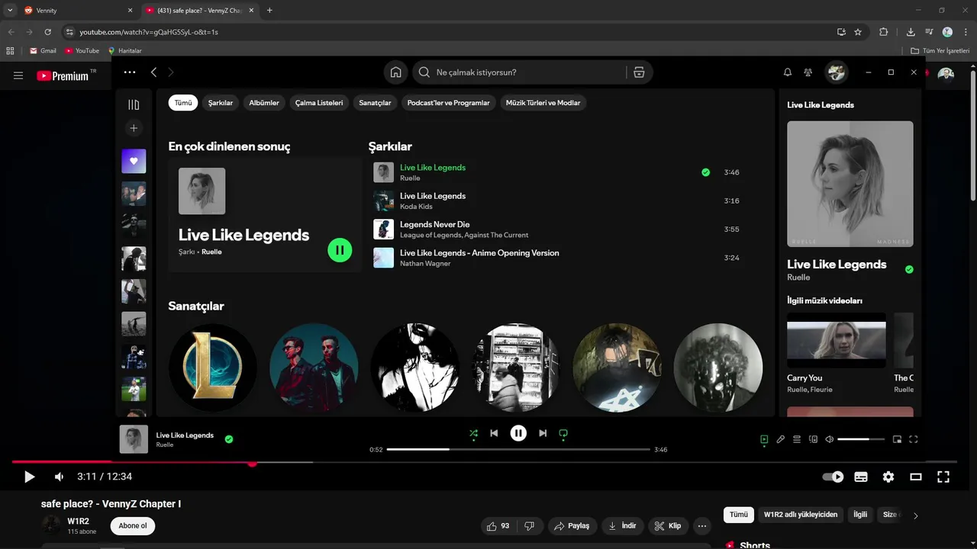The image size is (977, 549).
Task: Select Müzik Türleri ve Modlar chip
Action: 543,103
